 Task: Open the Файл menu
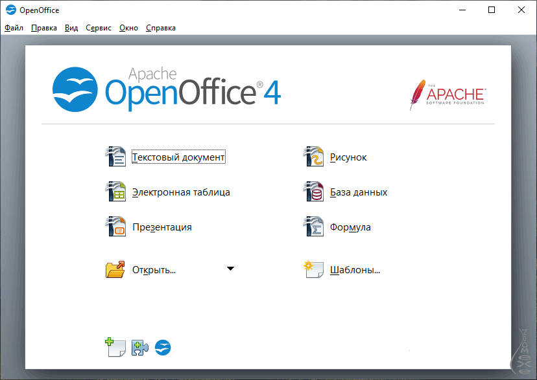click(x=14, y=28)
